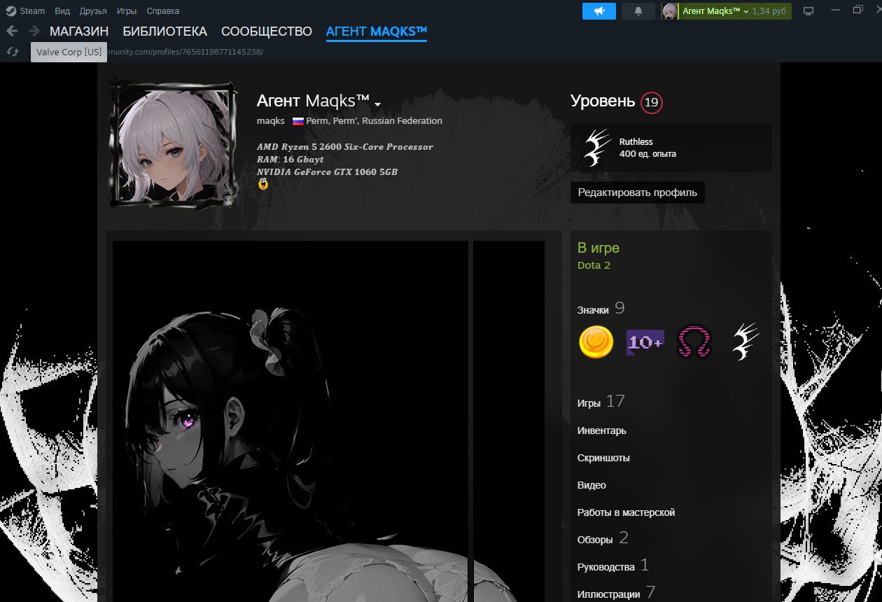Click the level 19 circle
The width and height of the screenshot is (882, 602).
coord(651,103)
